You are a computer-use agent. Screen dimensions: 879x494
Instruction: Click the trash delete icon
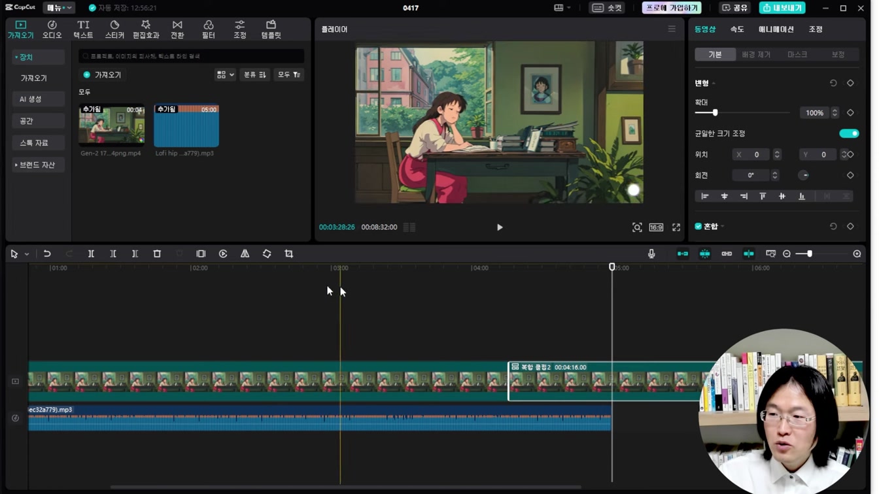pos(157,254)
